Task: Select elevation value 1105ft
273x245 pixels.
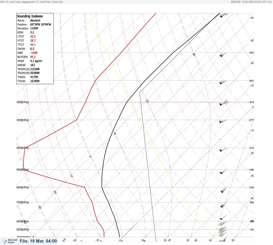Action: [x=34, y=28]
